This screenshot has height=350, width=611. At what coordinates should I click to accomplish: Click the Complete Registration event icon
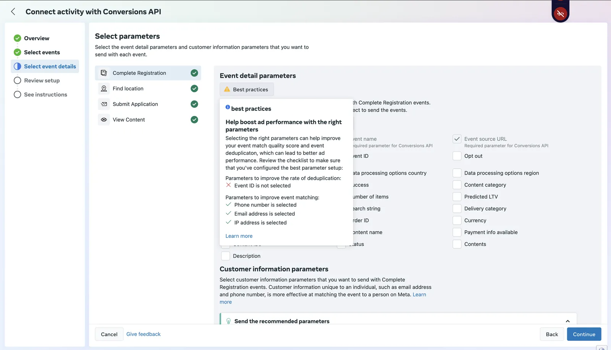[104, 73]
